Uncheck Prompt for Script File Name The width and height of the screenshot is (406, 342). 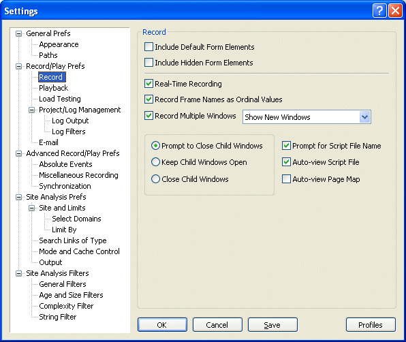(x=286, y=146)
